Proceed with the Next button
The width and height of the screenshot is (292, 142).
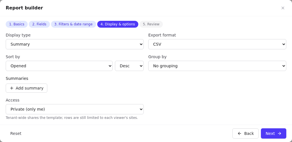tap(273, 133)
